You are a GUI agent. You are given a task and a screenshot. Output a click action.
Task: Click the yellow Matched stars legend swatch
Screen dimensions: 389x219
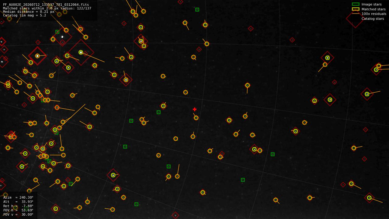(x=356, y=9)
